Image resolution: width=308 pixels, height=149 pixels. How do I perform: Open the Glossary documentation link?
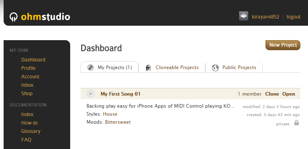click(x=31, y=131)
